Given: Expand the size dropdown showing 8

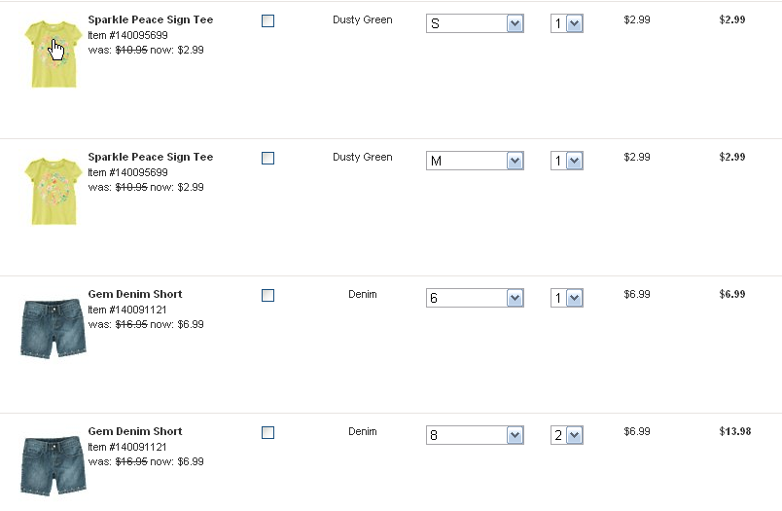Looking at the screenshot, I should 475,435.
